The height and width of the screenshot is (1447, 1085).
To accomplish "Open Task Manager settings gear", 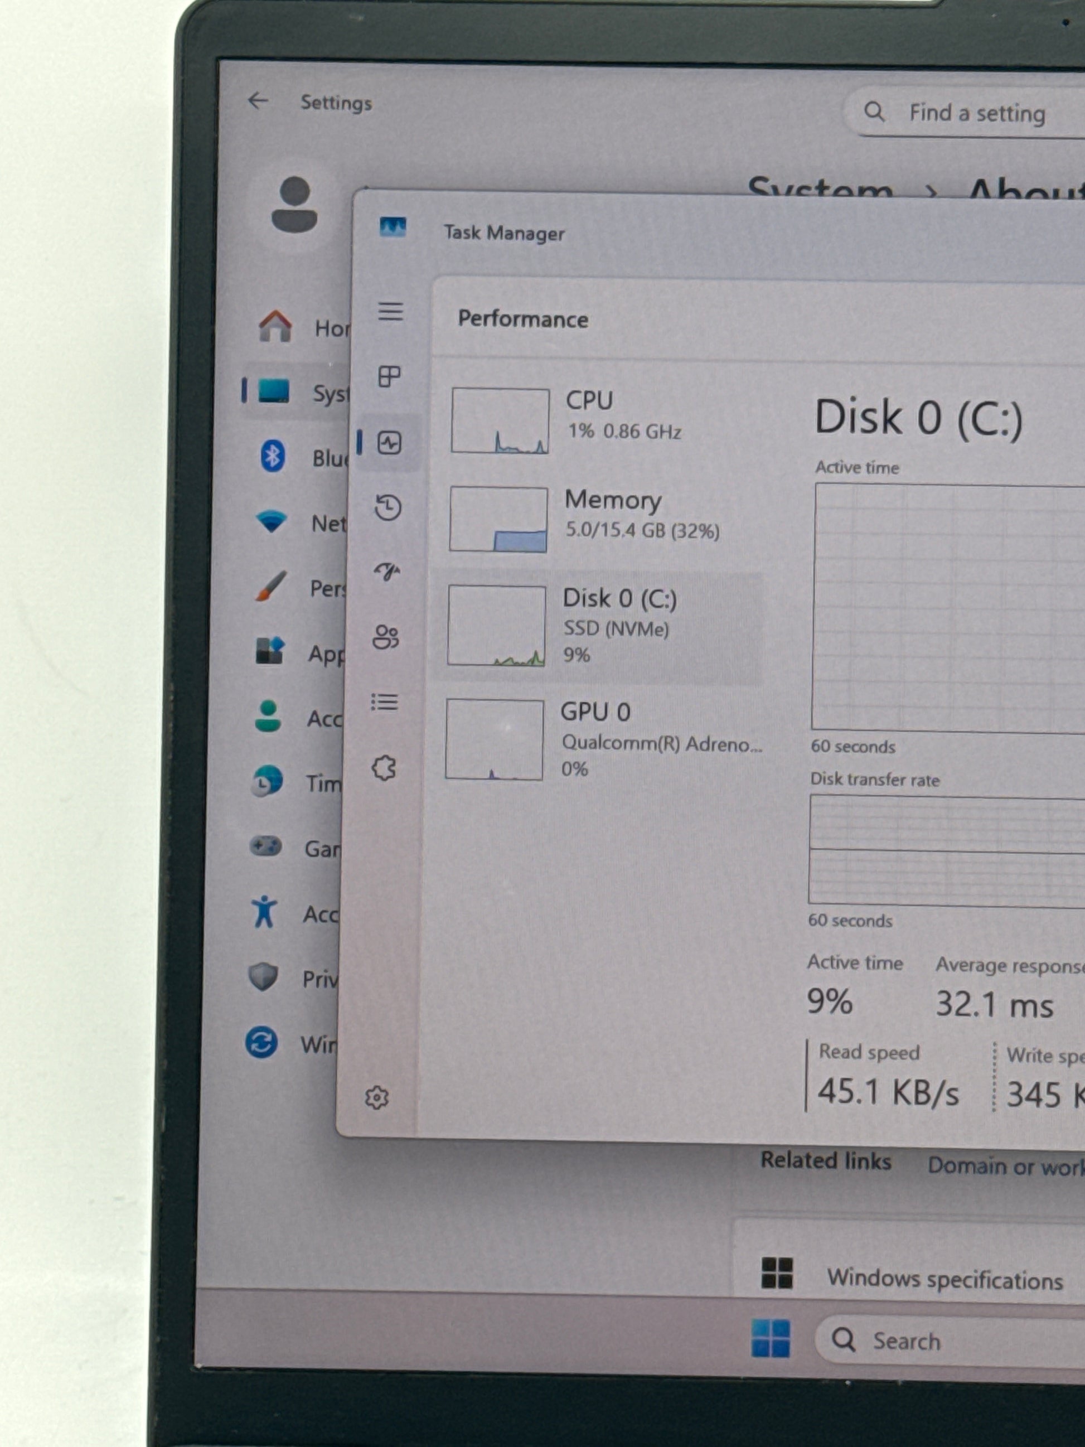I will pyautogui.click(x=377, y=1098).
